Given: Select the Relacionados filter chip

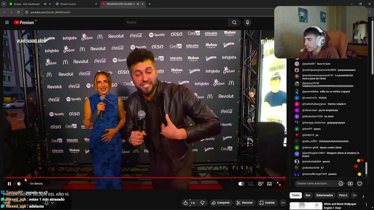Looking at the screenshot, I should coord(325,195).
